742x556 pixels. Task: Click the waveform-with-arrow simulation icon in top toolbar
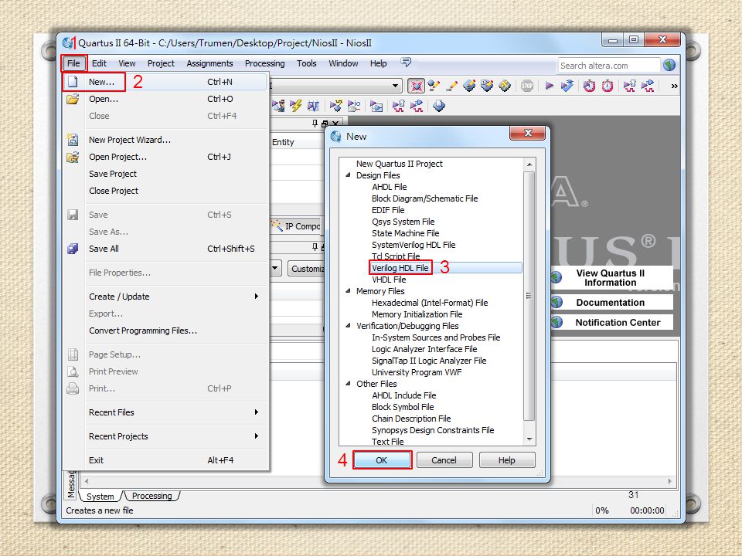click(648, 86)
